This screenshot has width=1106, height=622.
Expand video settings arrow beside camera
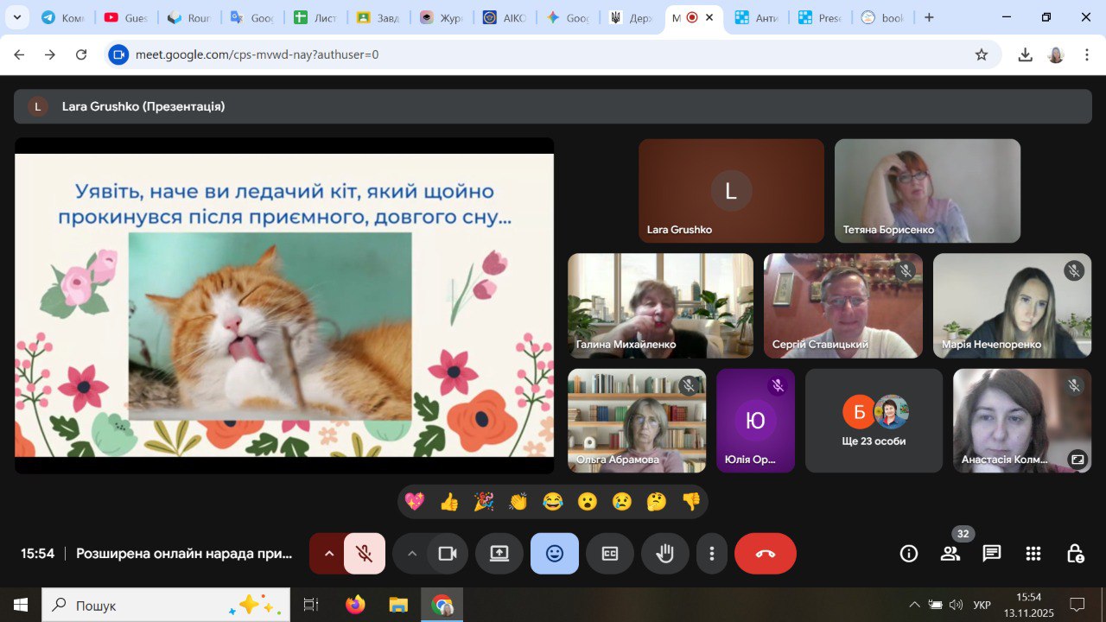point(412,554)
